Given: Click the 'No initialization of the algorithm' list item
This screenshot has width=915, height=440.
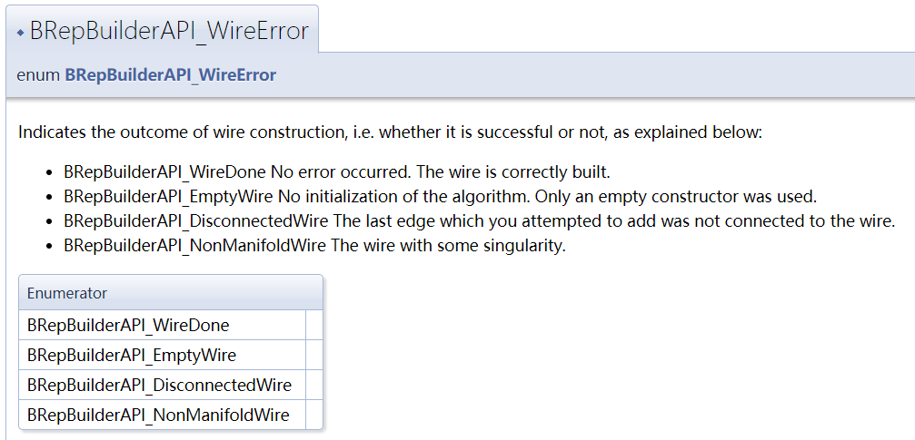Looking at the screenshot, I should (x=441, y=197).
